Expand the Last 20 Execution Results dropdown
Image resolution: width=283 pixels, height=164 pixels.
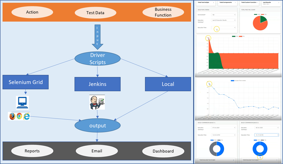pos(223,20)
